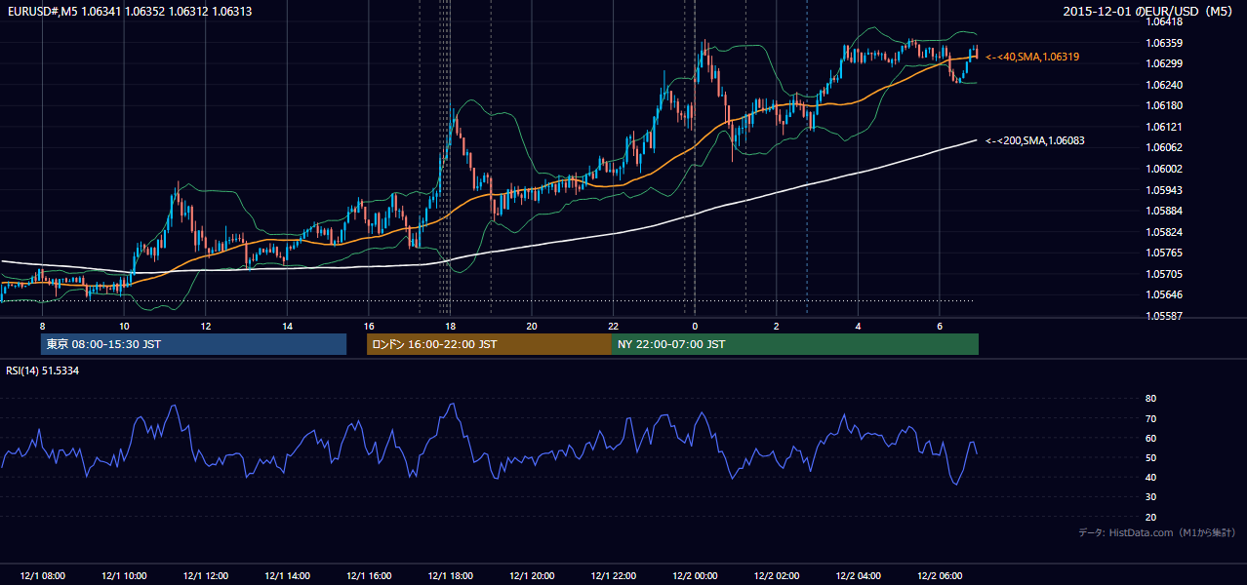Click the 12/1 14:00 time axis label
This screenshot has width=1247, height=585.
pos(287,576)
